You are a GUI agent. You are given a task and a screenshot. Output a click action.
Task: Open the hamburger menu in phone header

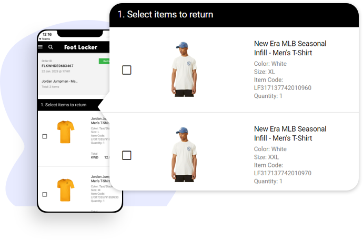(x=41, y=47)
